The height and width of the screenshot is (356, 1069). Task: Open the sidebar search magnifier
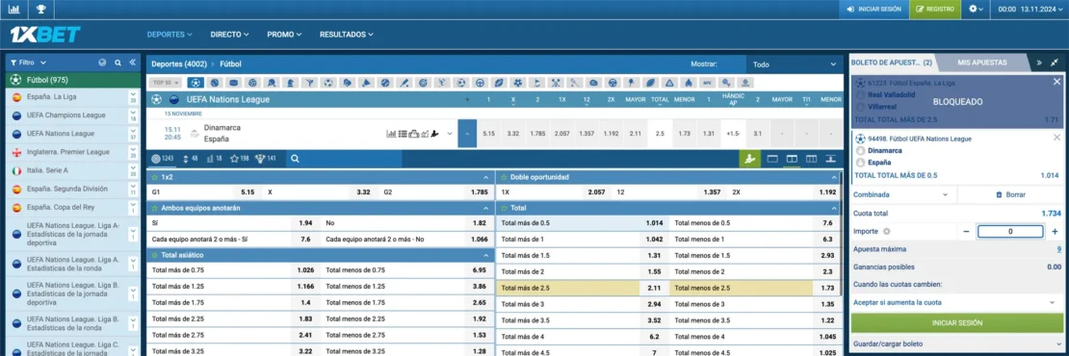(117, 63)
